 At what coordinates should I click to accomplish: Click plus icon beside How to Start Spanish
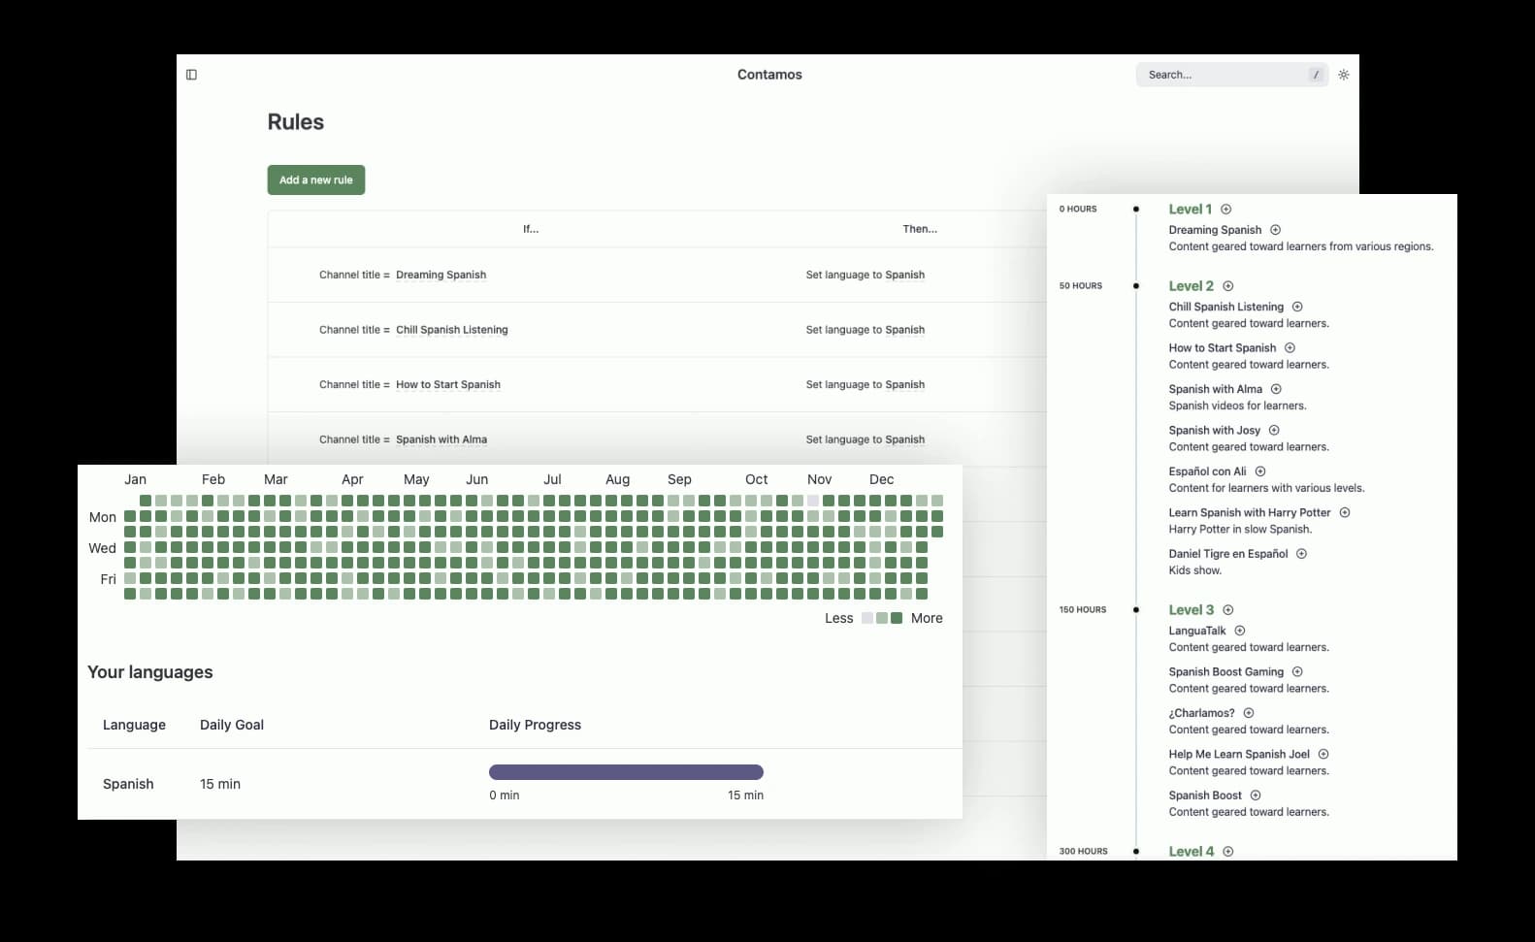(1290, 348)
